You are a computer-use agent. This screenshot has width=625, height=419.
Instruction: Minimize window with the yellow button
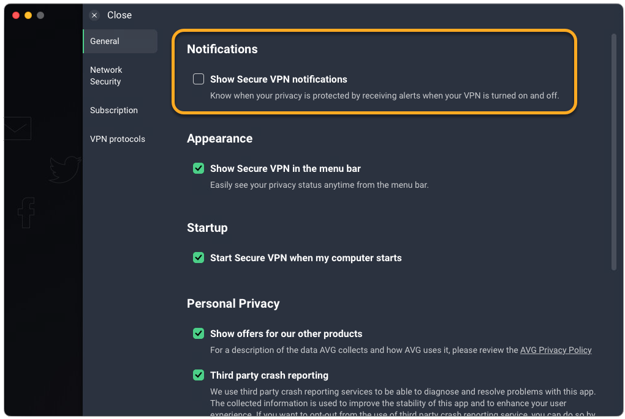(x=28, y=15)
